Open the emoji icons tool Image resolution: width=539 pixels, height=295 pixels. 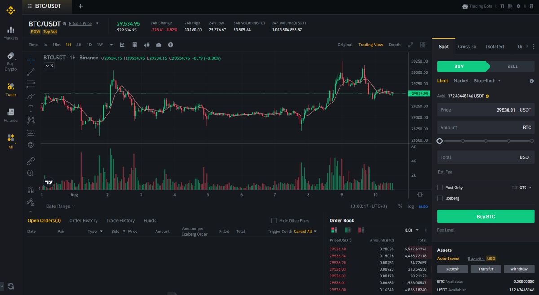coord(31,145)
